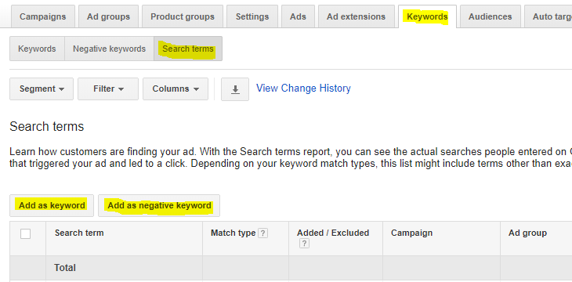Screen dimensions: 572x282
Task: Open the partially visible Auto targets tab
Action: pyautogui.click(x=548, y=16)
